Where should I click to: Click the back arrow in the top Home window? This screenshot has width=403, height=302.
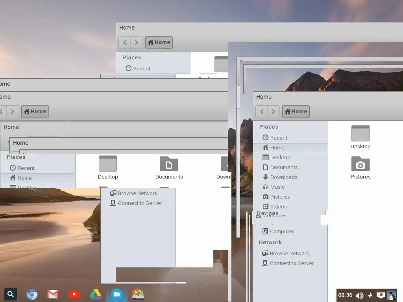(x=125, y=42)
